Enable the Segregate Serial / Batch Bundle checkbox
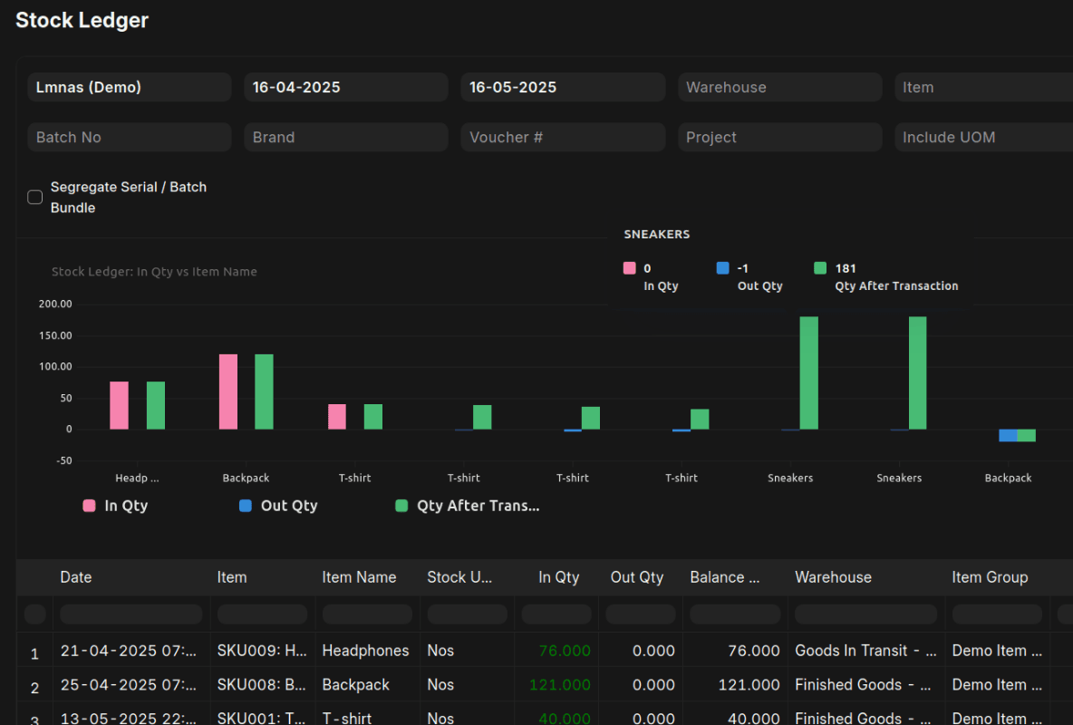1073x725 pixels. click(34, 197)
